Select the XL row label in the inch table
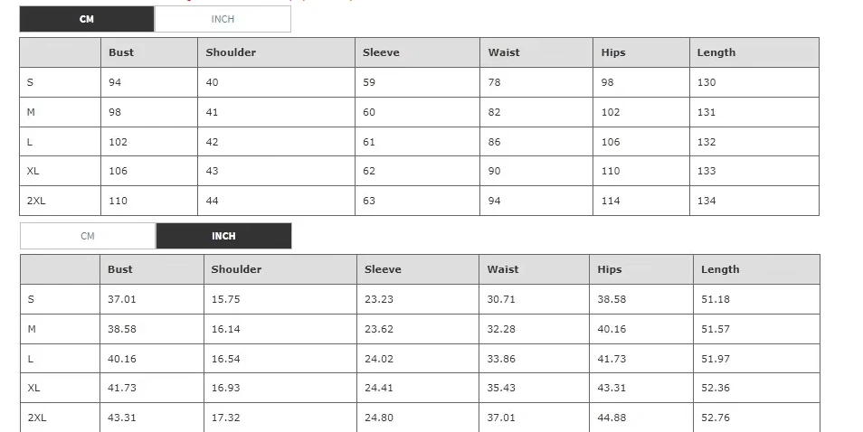 pos(34,388)
